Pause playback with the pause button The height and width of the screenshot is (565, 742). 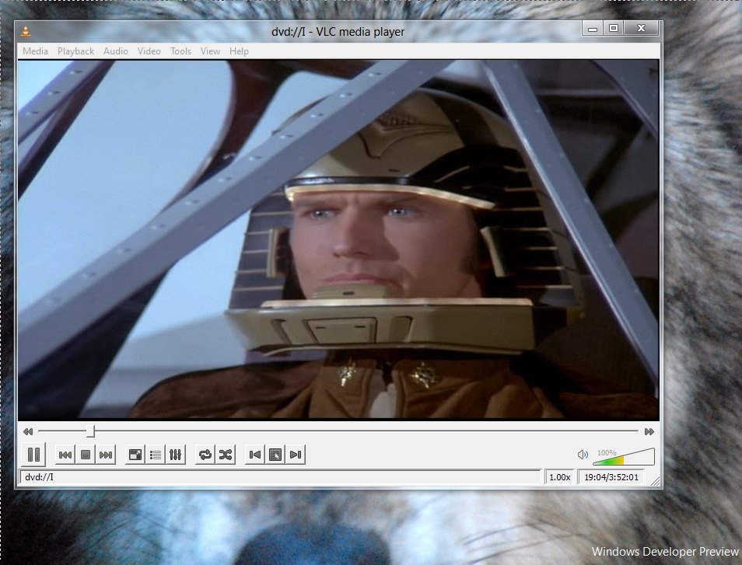tap(33, 455)
